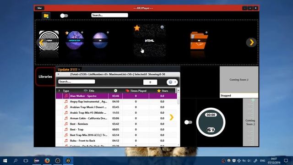This screenshot has width=293, height=165.
Task: Collapse the list info bar arrow
Action: coord(58,74)
